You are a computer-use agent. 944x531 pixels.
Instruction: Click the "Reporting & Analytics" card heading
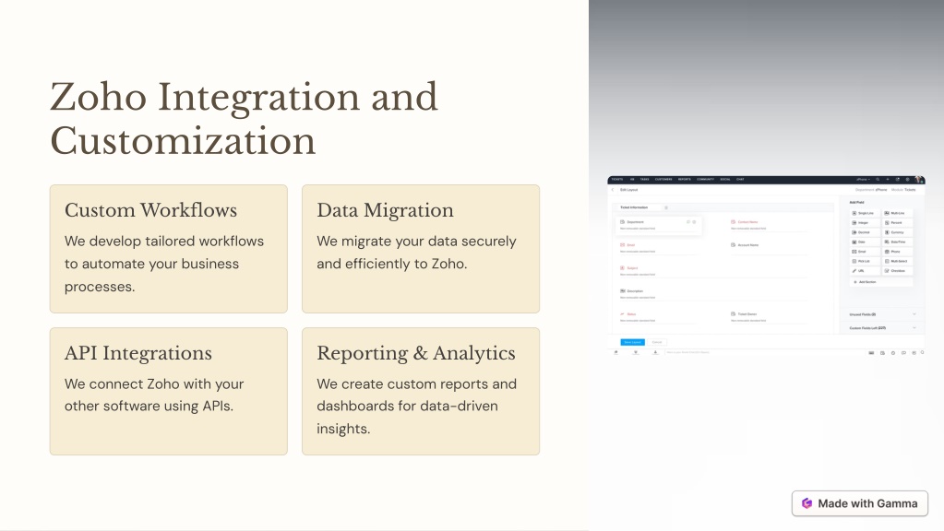416,353
